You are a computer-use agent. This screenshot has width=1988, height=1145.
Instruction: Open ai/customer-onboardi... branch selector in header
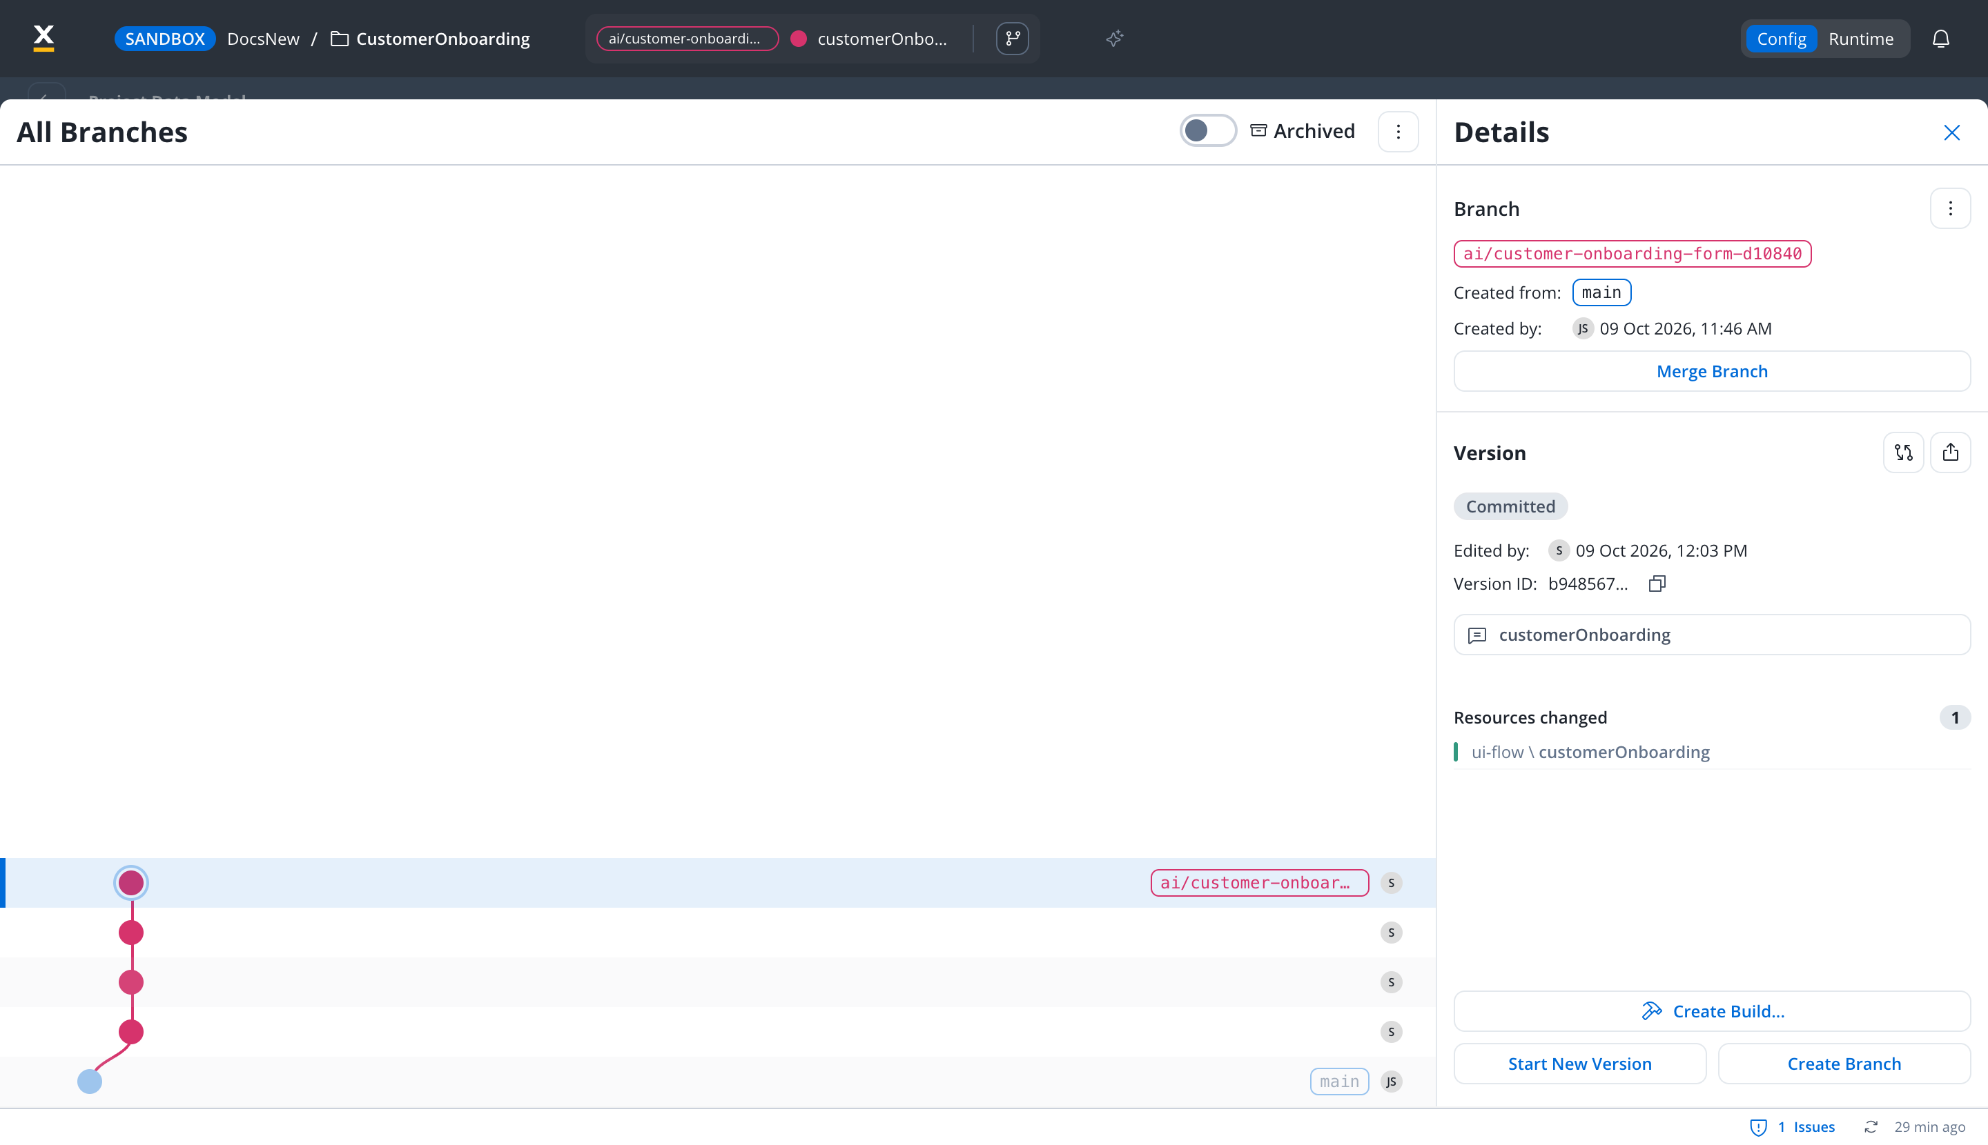pyautogui.click(x=687, y=39)
